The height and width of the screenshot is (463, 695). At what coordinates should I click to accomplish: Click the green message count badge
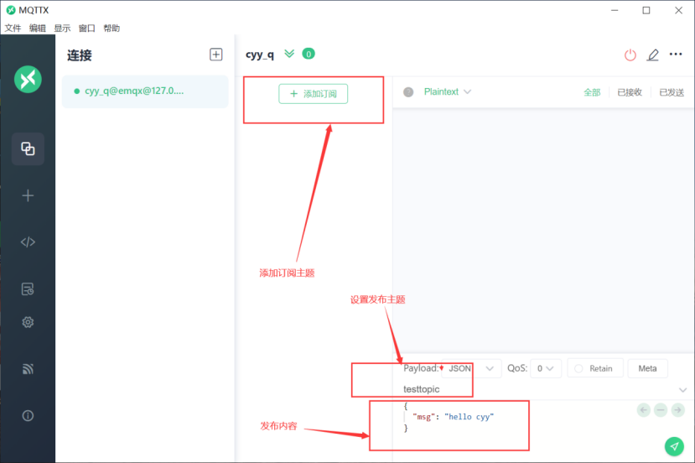(309, 54)
